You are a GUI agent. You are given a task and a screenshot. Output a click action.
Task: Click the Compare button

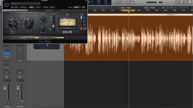23,7
